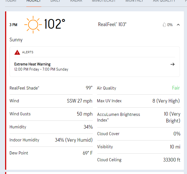Image resolution: width=187 pixels, height=174 pixels.
Task: Click the Indoor Humidity label
Action: tap(24, 140)
